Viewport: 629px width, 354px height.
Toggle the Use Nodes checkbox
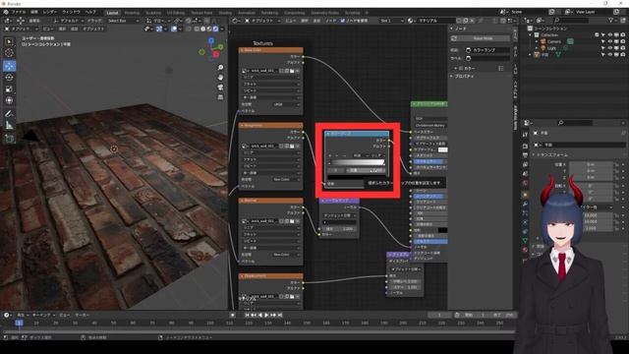pos(343,21)
